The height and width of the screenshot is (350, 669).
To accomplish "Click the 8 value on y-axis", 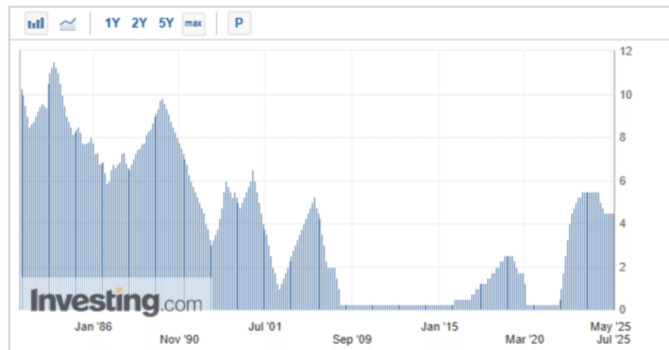I will [x=623, y=138].
